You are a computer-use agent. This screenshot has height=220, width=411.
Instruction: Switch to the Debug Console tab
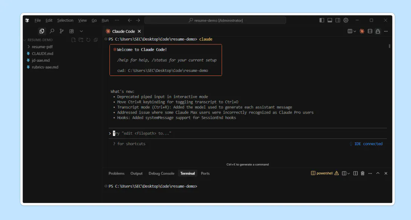click(x=161, y=173)
